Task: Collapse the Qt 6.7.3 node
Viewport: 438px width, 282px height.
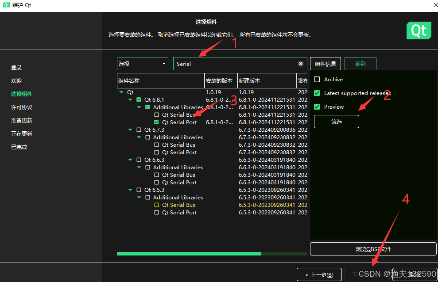Action: (130, 130)
